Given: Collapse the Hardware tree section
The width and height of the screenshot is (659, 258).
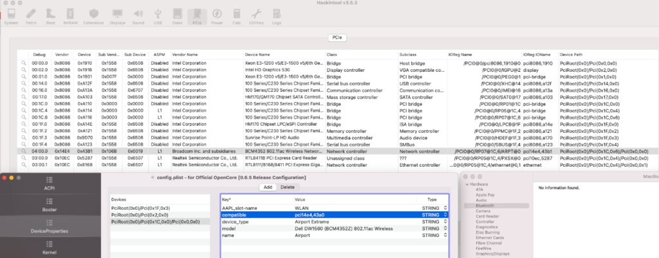Looking at the screenshot, I should tap(467, 184).
